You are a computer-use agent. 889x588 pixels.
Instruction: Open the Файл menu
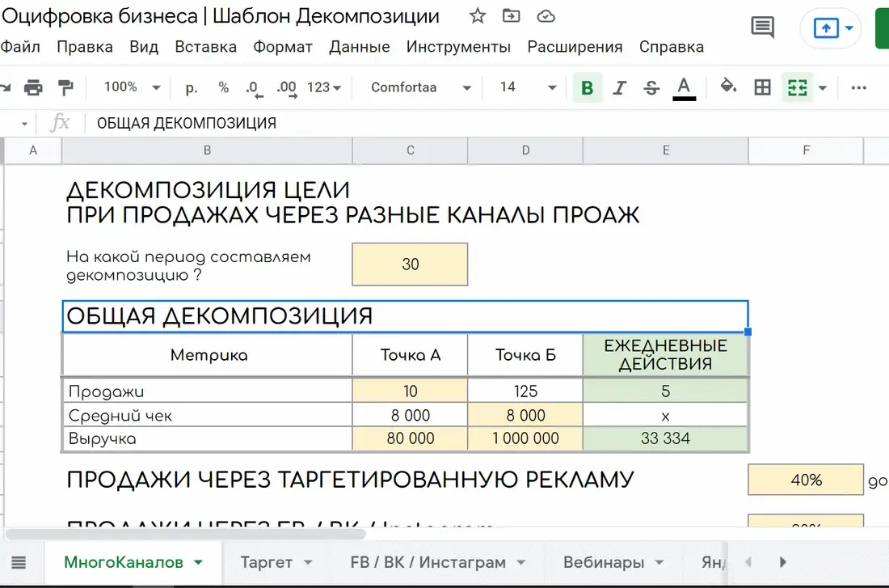pos(20,47)
